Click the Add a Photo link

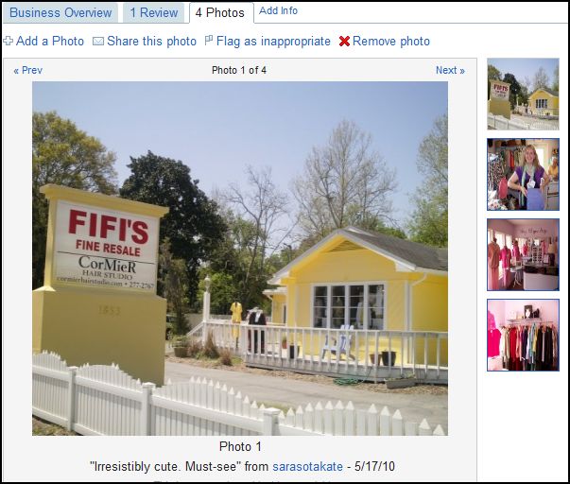[x=50, y=41]
